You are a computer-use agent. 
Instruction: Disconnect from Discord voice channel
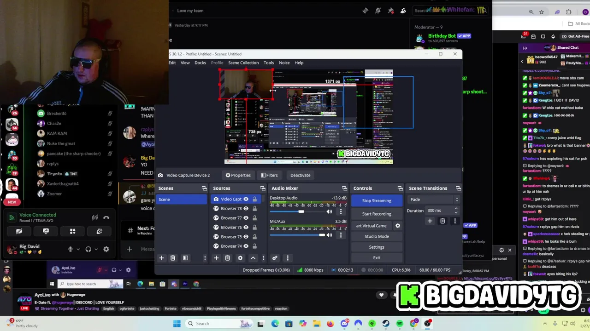[106, 217]
